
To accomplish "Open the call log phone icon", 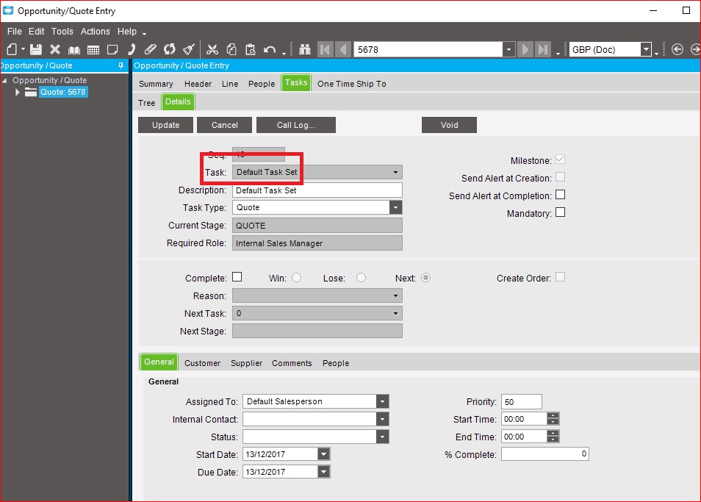I will click(132, 49).
